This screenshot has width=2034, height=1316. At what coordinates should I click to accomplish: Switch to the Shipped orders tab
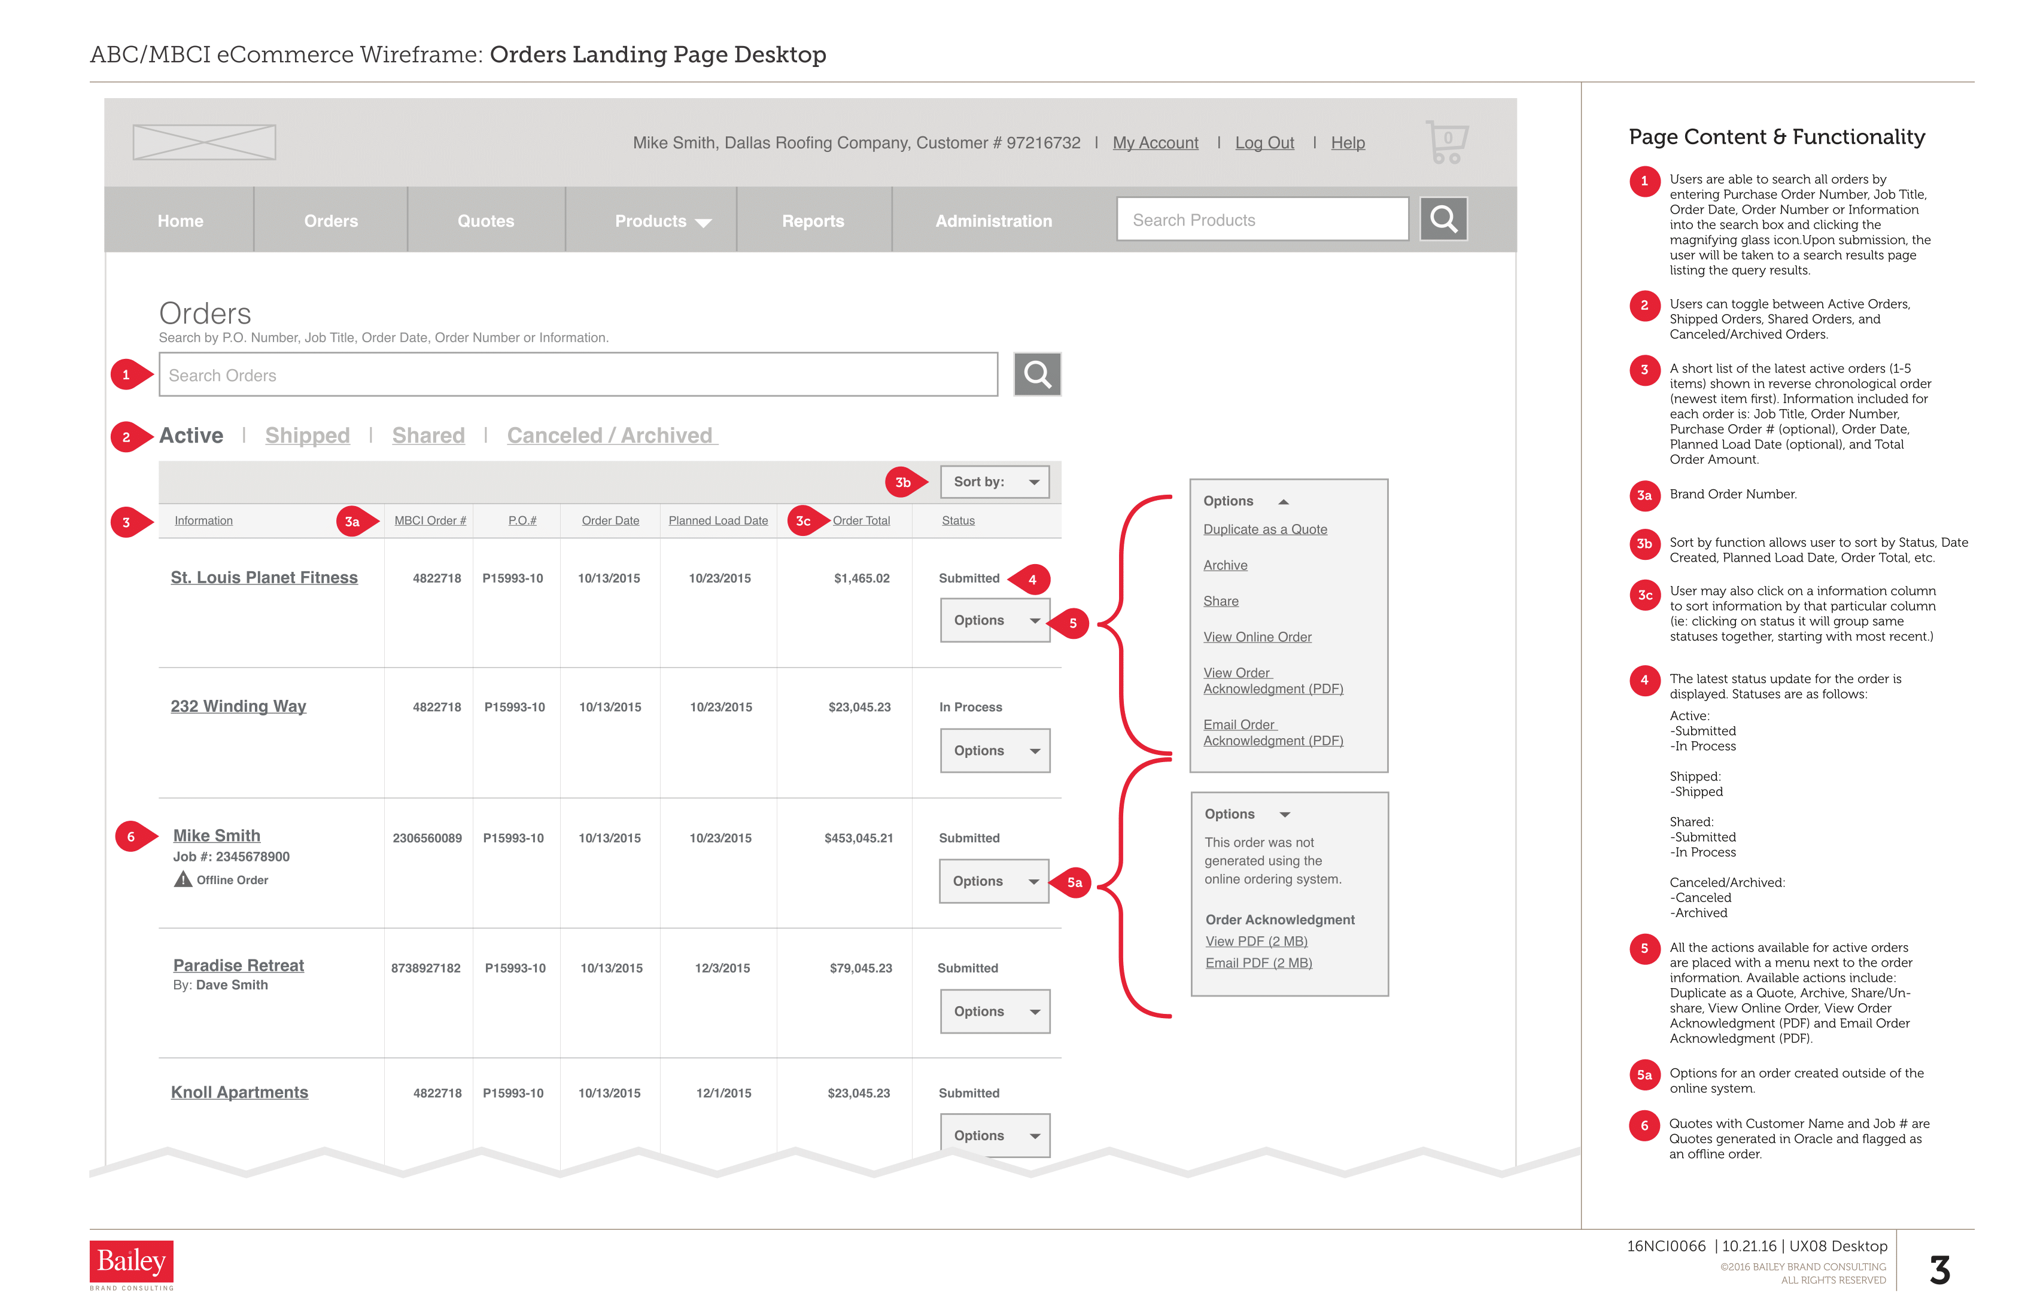tap(307, 436)
